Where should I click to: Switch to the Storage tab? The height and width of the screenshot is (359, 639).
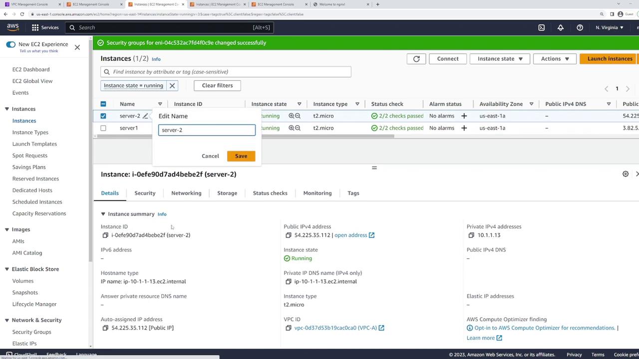227,193
